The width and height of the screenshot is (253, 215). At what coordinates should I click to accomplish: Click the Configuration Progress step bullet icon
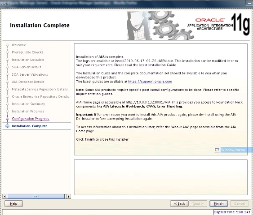click(x=7, y=119)
